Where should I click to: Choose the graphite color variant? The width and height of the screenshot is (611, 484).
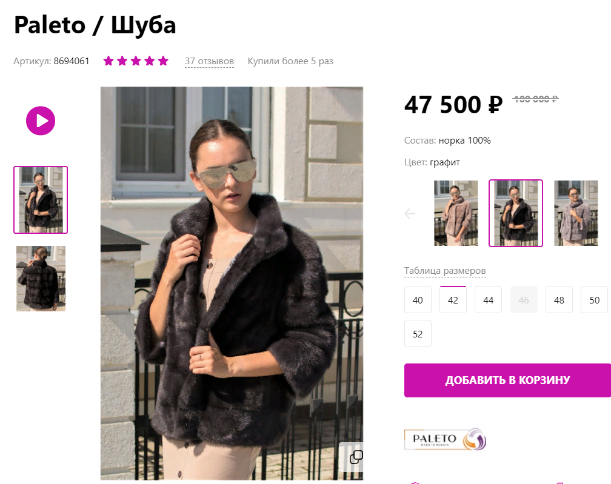point(515,213)
